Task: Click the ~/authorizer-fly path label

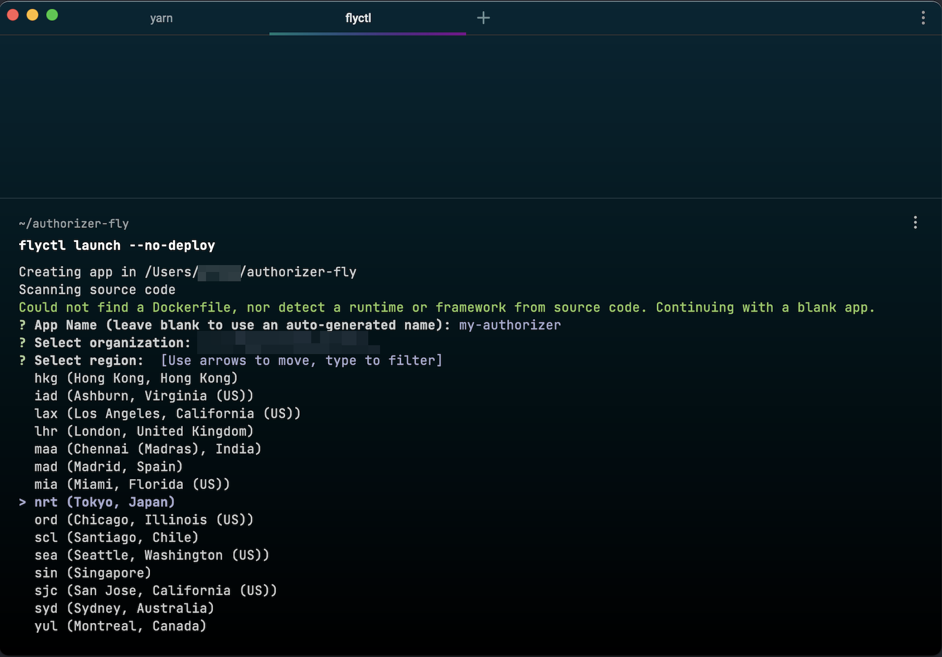Action: click(x=74, y=223)
